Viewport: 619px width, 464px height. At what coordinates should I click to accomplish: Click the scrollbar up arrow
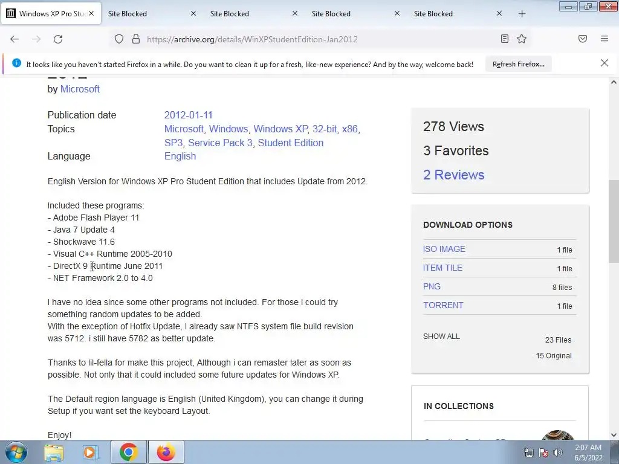[614, 82]
